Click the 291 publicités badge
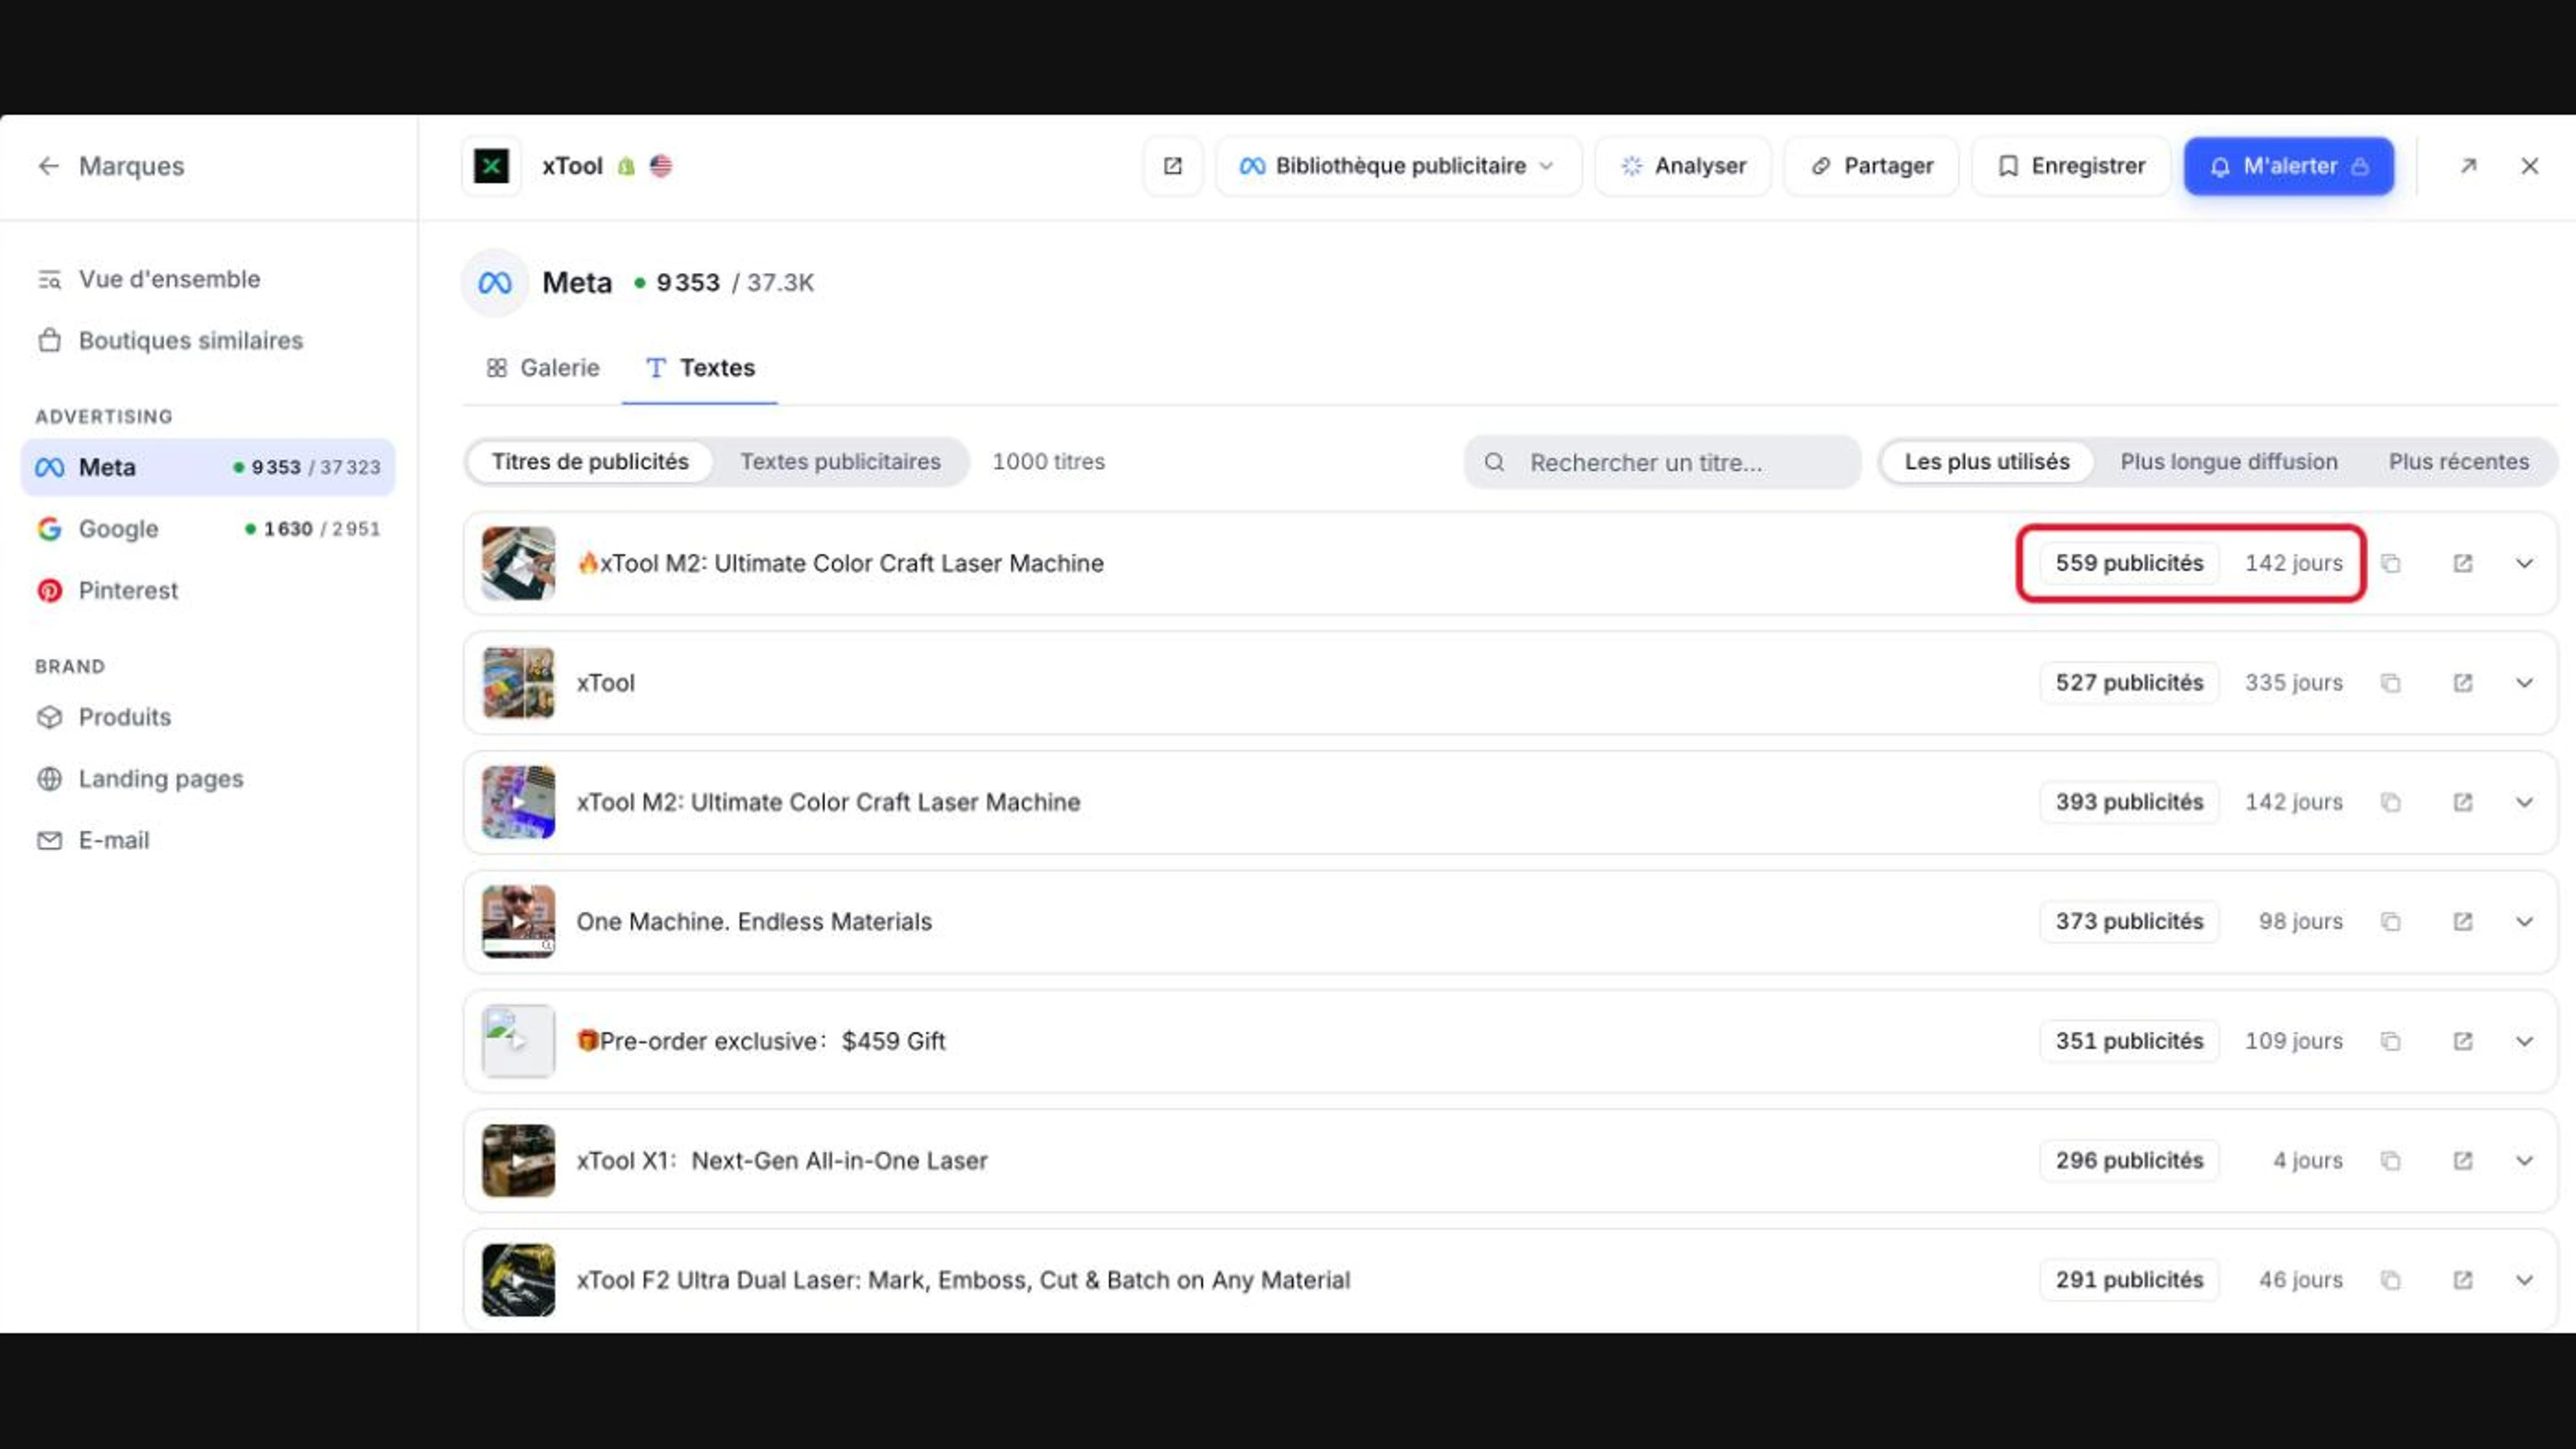The height and width of the screenshot is (1449, 2576). pyautogui.click(x=2129, y=1281)
